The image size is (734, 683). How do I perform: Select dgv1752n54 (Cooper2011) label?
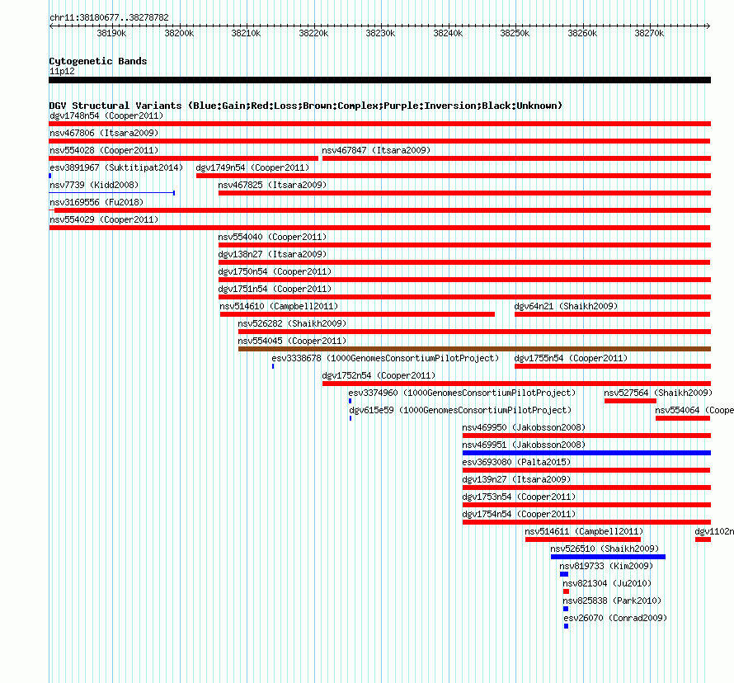click(379, 375)
